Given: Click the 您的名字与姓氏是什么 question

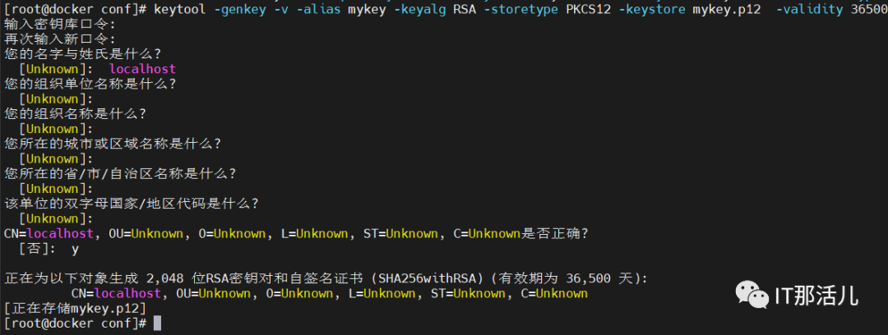Looking at the screenshot, I should pos(82,54).
